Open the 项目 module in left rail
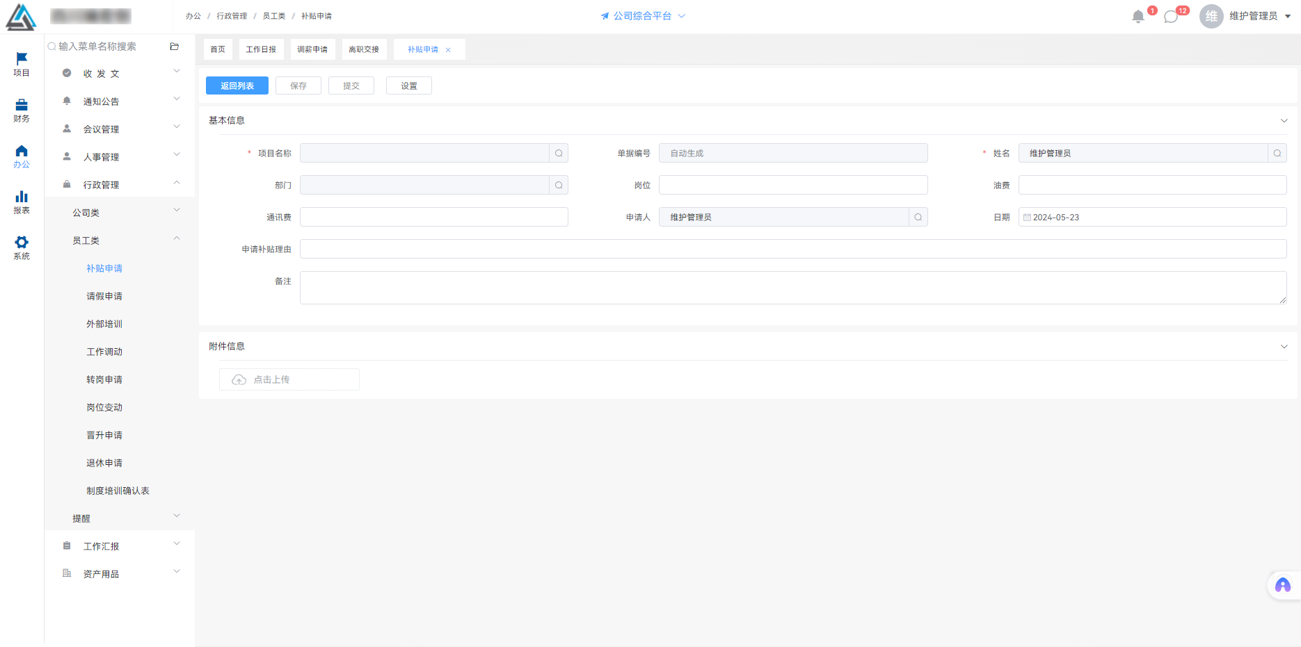The image size is (1301, 647). 22,64
